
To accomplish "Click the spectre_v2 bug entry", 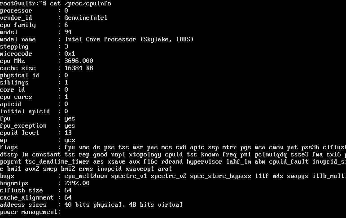I will tap(168, 176).
